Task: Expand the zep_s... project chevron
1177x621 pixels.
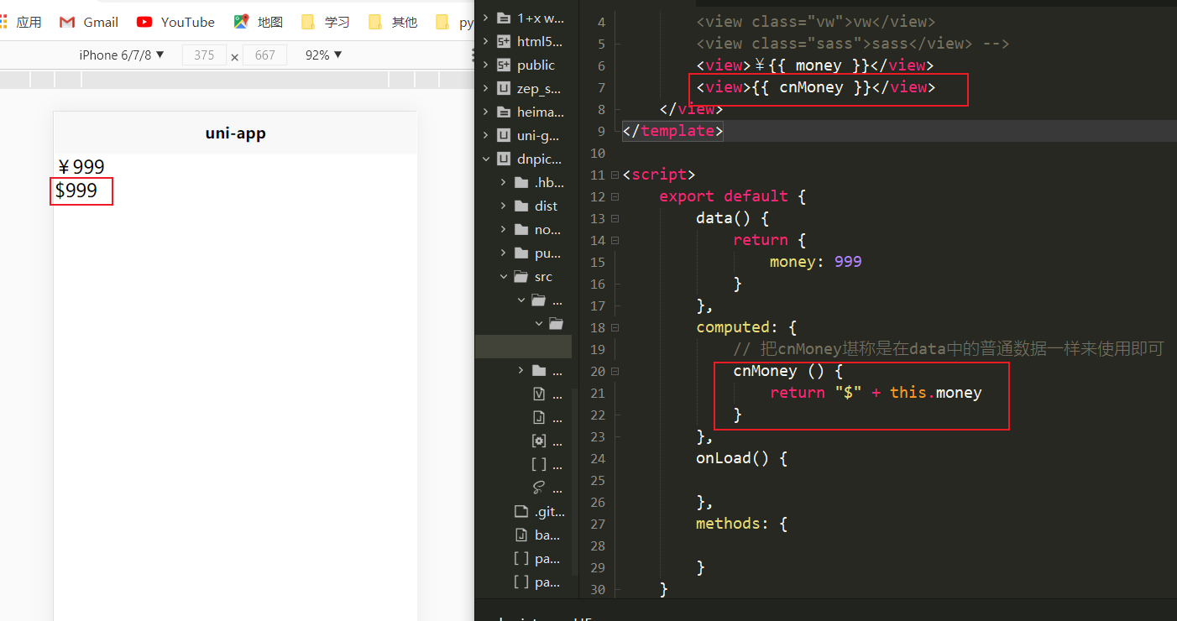Action: [x=485, y=88]
